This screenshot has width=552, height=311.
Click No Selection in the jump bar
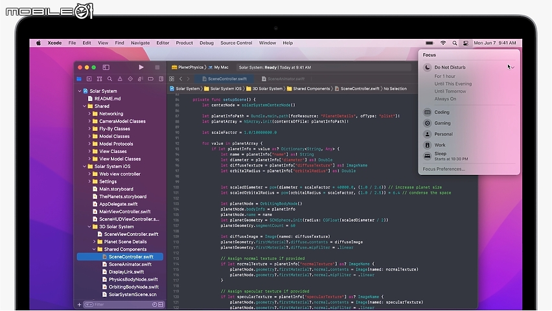pyautogui.click(x=395, y=89)
